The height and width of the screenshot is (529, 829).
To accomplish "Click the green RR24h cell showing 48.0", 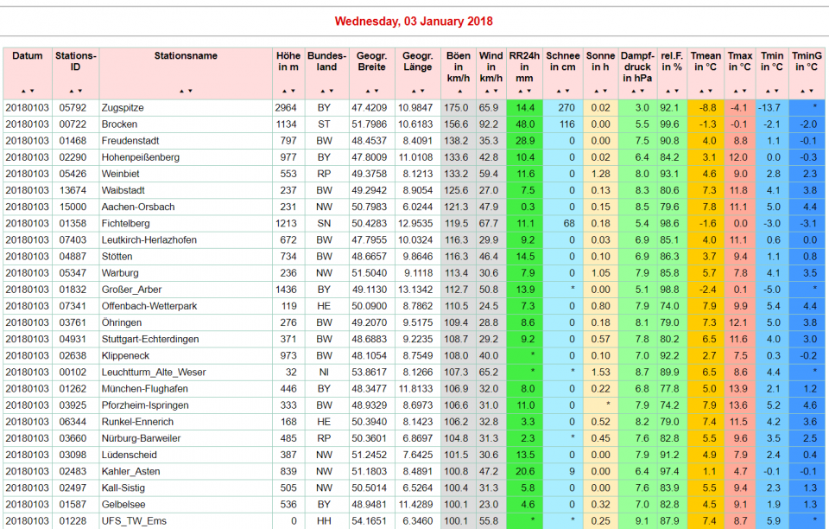I will coord(525,124).
